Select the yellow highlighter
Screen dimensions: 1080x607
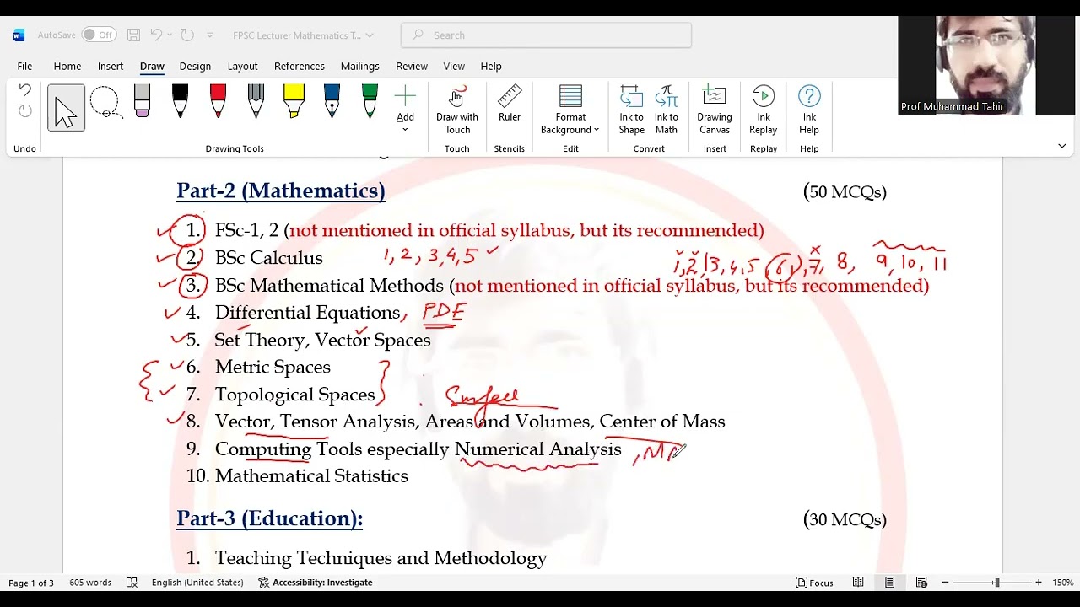[294, 101]
